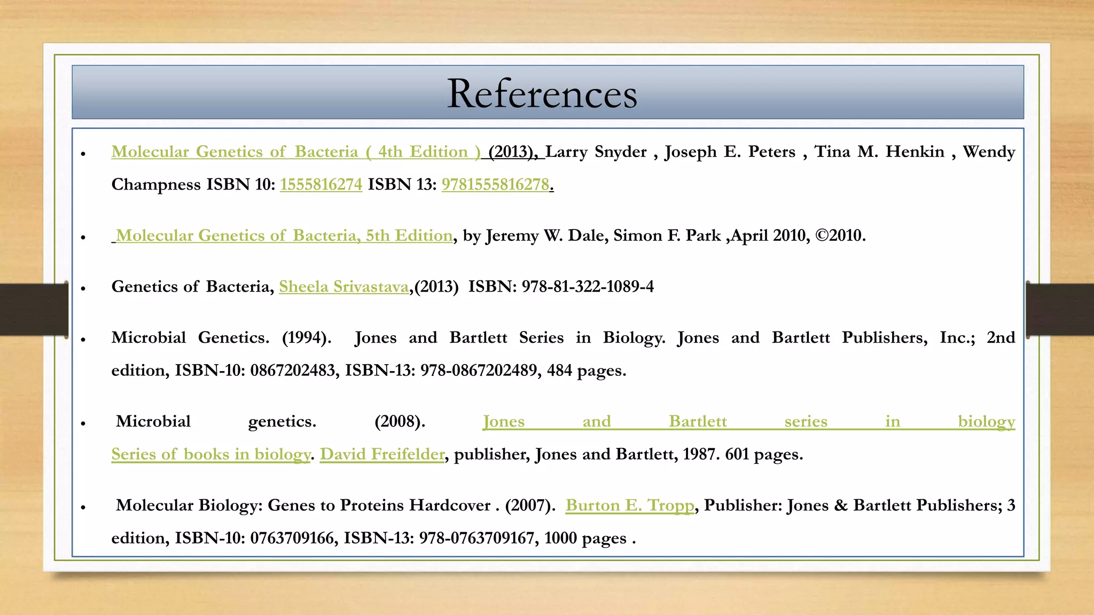Click the text "ISBN-10: 0763709166"

255,538
